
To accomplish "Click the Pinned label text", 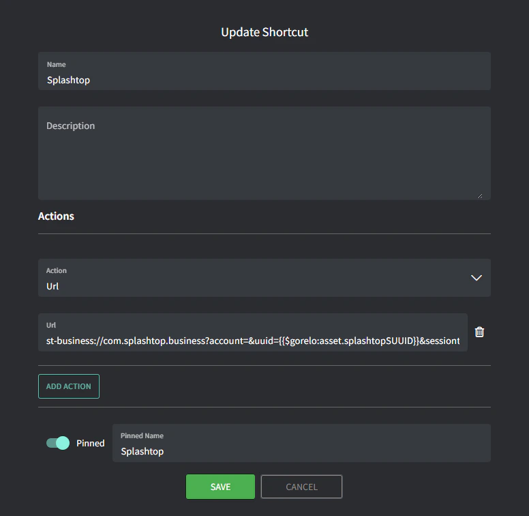I will click(91, 443).
